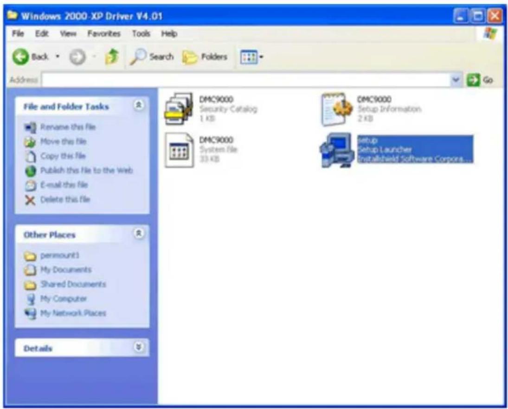Select the DMC9000 Setup Information icon

tap(336, 109)
